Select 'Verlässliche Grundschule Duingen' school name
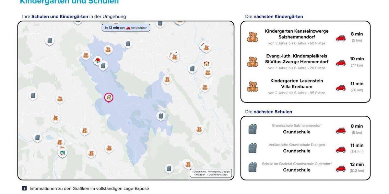 [297, 145]
